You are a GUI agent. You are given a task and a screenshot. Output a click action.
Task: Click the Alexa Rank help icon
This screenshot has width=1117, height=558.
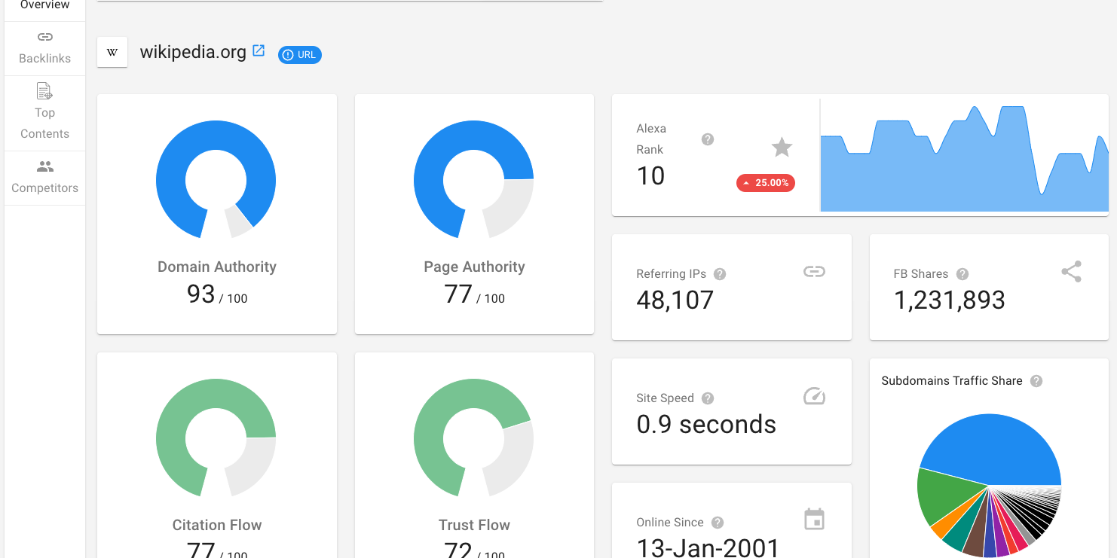point(708,139)
